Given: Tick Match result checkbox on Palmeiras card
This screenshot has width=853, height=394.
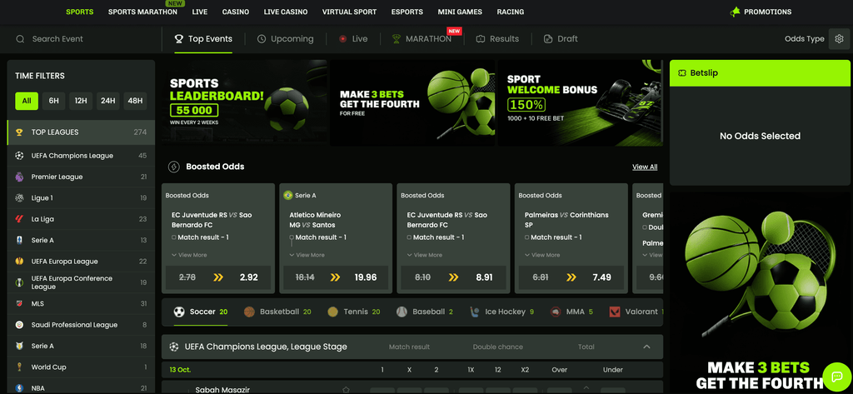Looking at the screenshot, I should (527, 237).
